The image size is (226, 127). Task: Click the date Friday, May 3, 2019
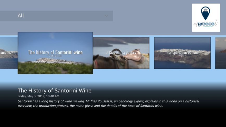[x=38, y=96]
